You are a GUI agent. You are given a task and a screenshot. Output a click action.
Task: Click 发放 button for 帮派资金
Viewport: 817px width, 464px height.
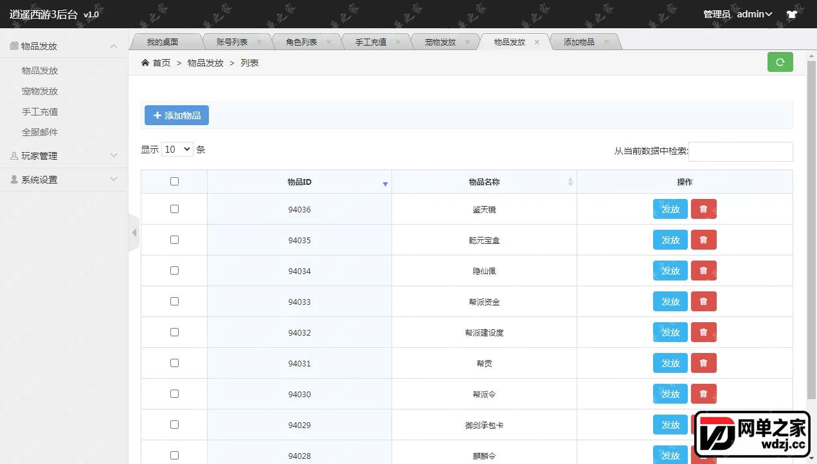(x=670, y=302)
